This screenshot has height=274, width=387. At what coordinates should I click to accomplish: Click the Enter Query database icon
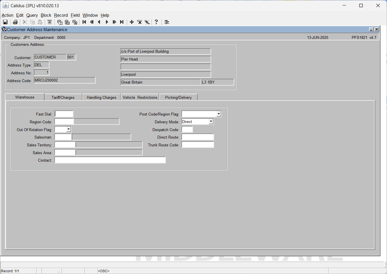[60, 22]
